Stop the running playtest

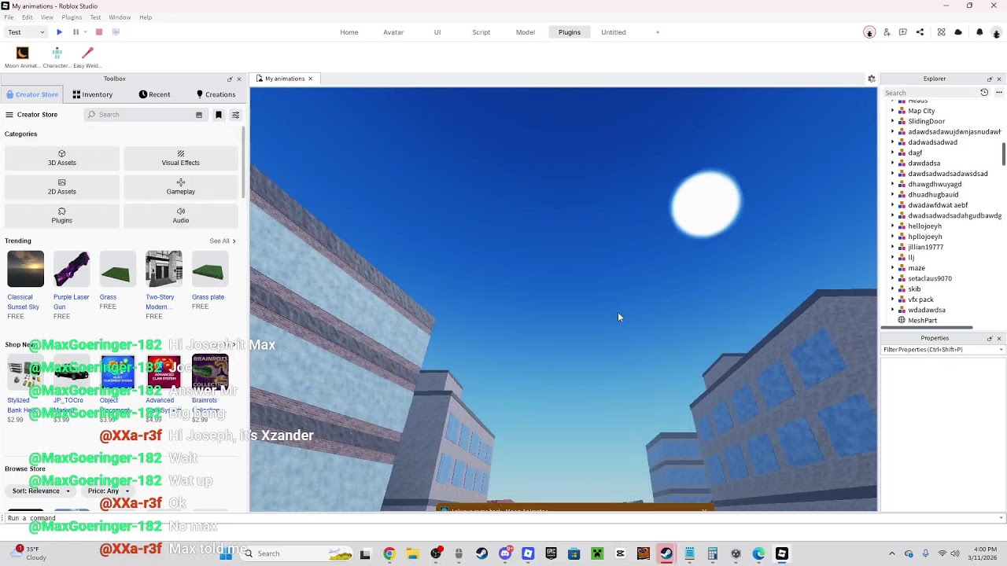pyautogui.click(x=99, y=32)
